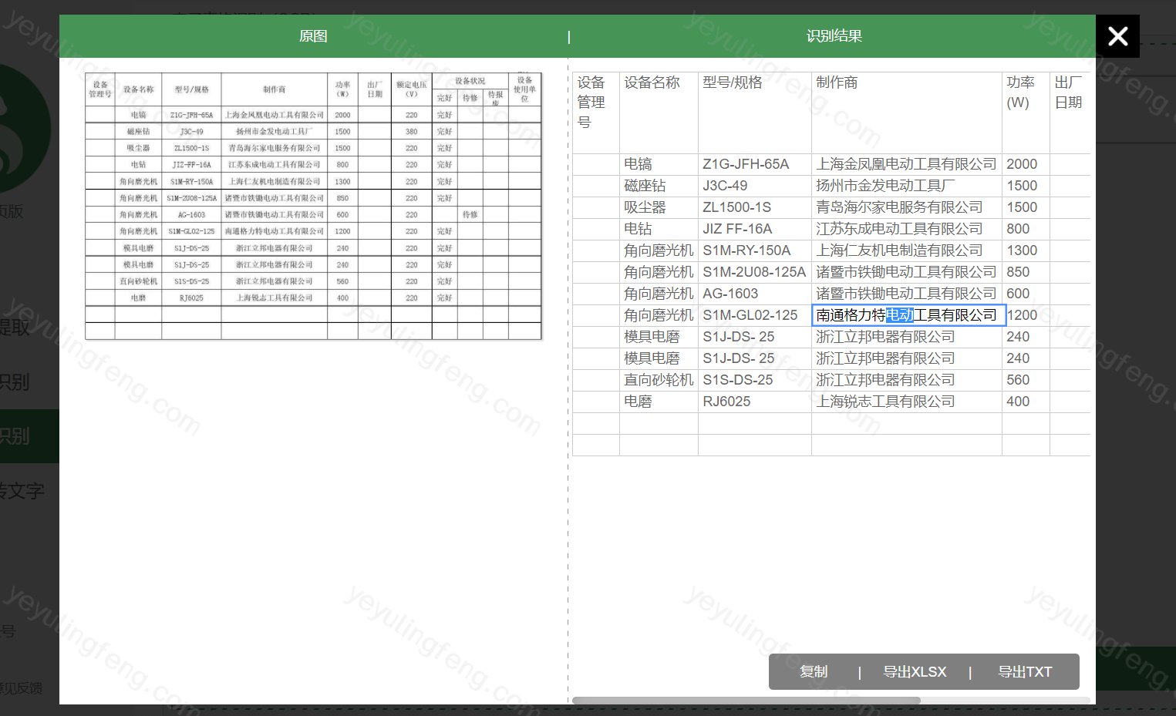Click the AG-1603 model cell
This screenshot has height=716, width=1176.
pyautogui.click(x=755, y=294)
